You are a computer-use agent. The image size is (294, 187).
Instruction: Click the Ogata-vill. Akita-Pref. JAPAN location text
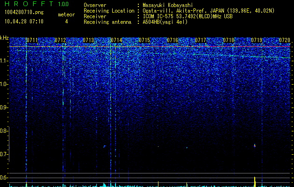point(208,11)
